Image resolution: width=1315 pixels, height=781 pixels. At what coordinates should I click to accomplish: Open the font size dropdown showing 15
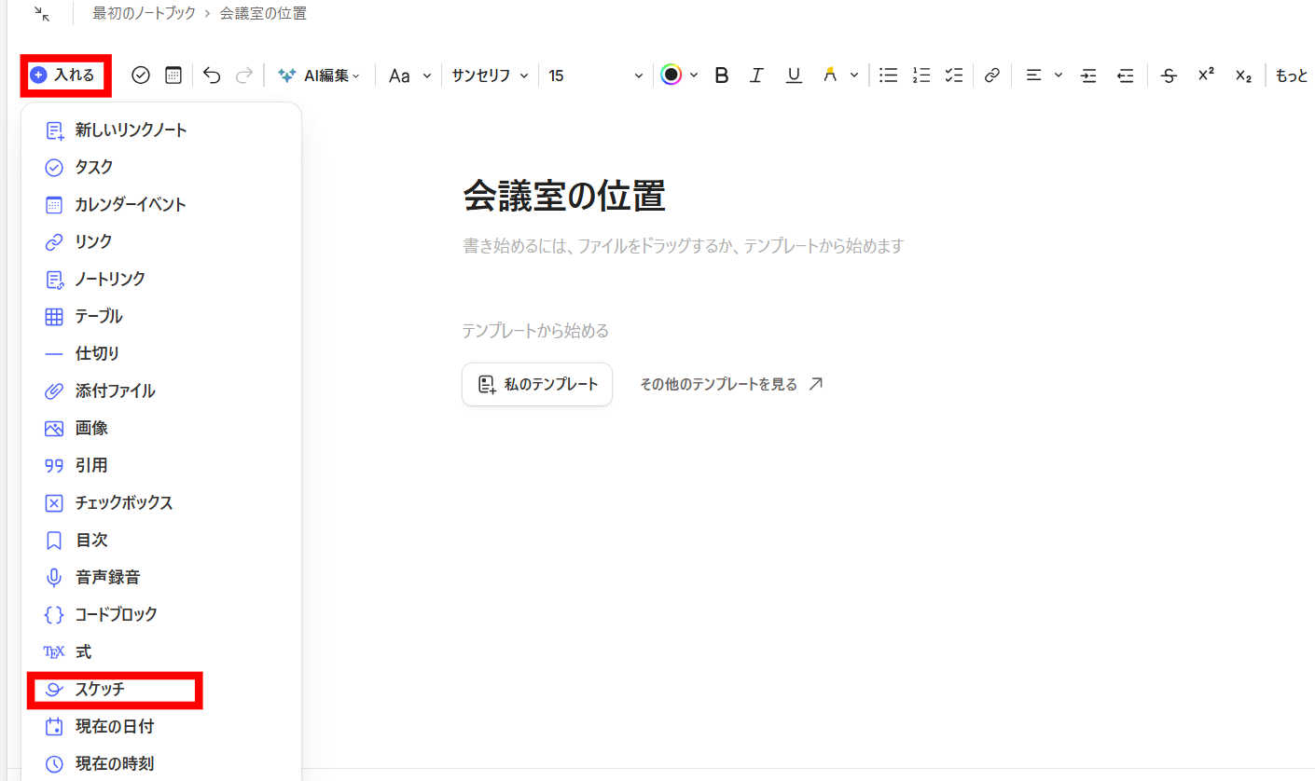(595, 75)
